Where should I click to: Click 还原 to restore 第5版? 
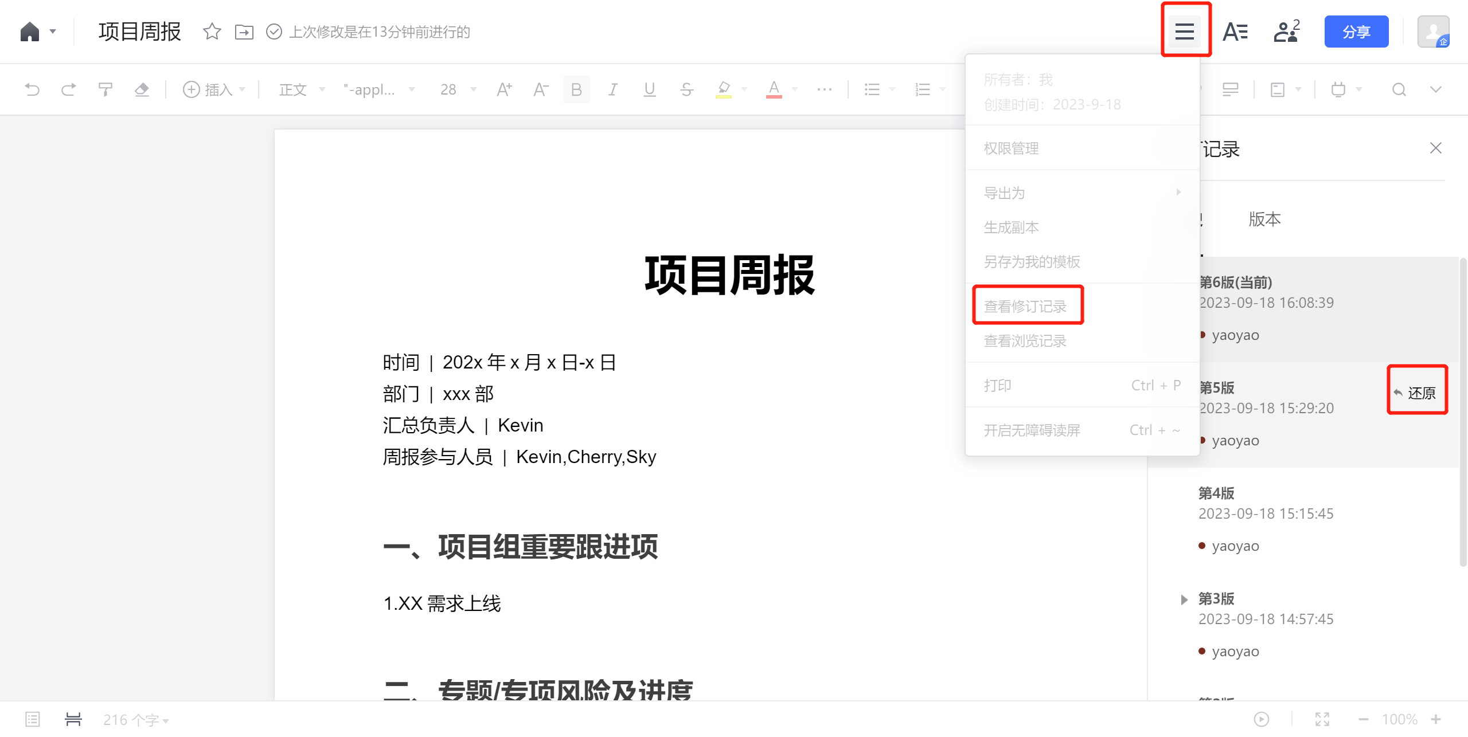click(x=1416, y=393)
